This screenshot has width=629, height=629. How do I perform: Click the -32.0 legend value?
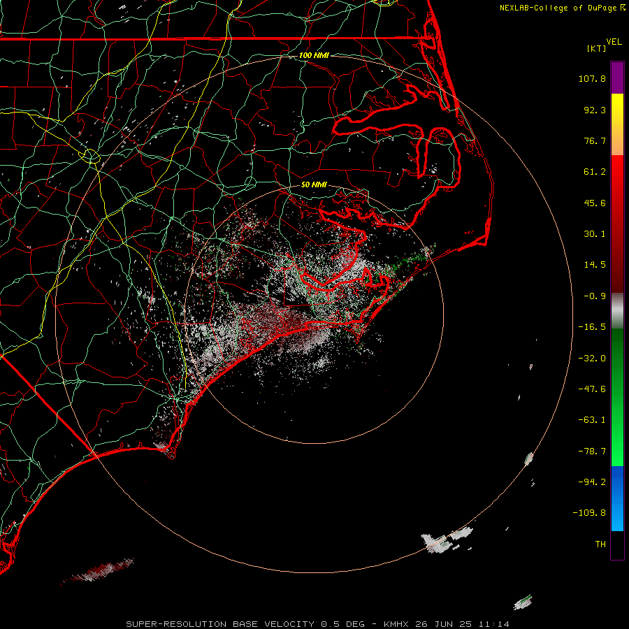[x=592, y=359]
